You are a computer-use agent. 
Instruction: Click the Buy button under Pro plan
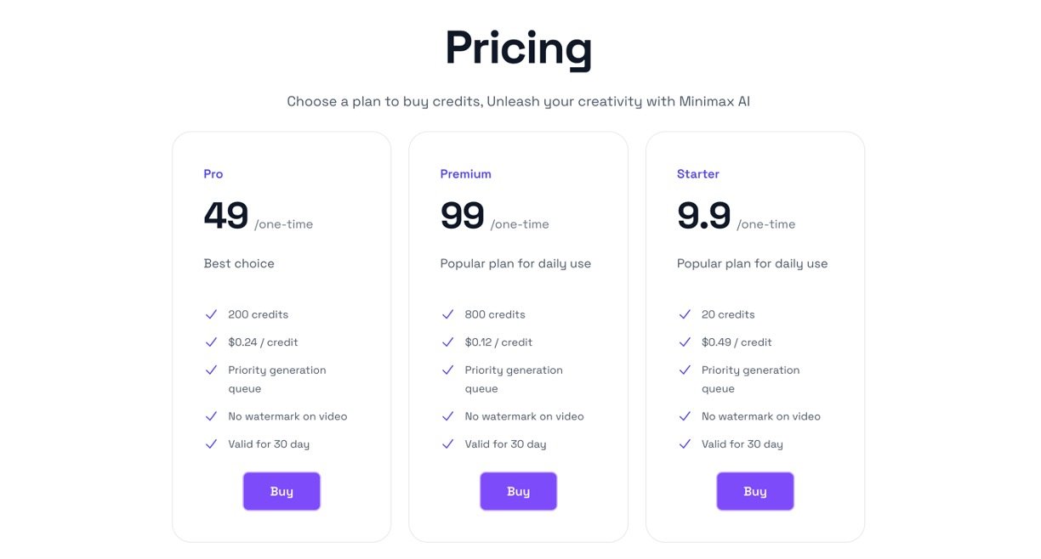point(282,491)
